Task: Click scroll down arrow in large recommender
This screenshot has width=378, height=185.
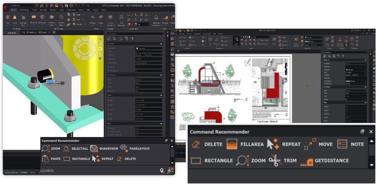Action: click(x=371, y=165)
